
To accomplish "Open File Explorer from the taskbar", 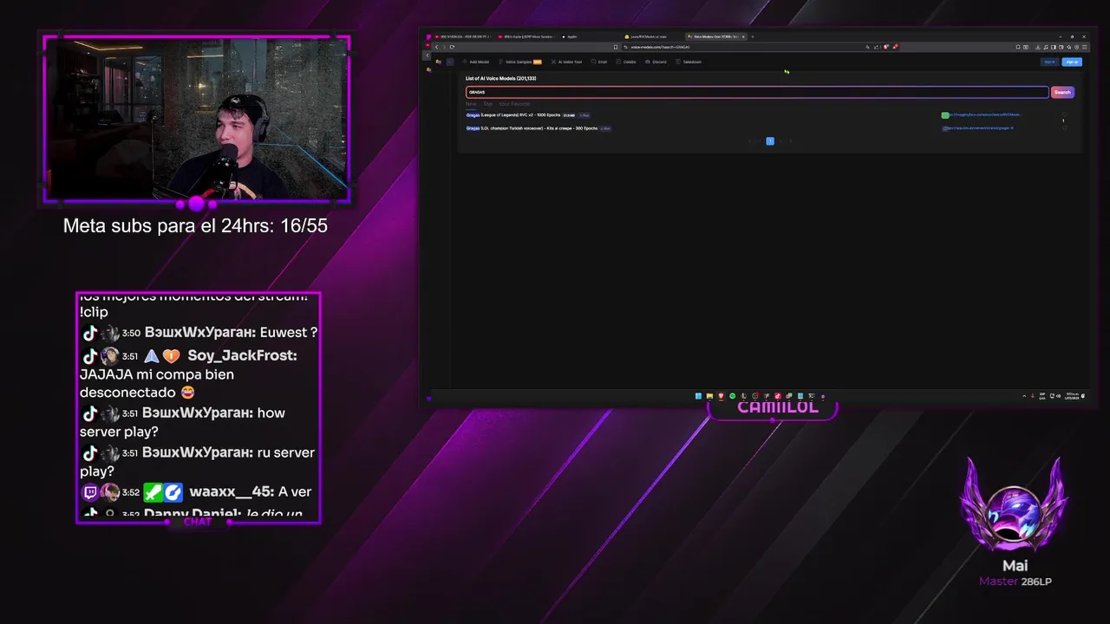I will [709, 396].
